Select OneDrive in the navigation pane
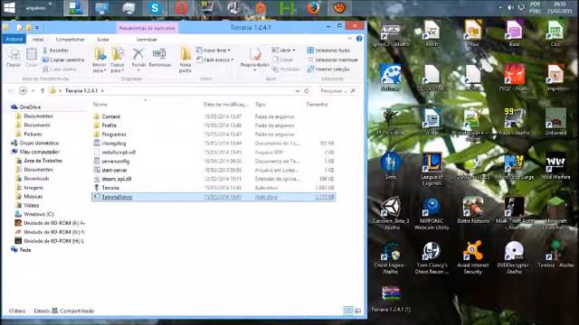579x325 pixels. point(30,107)
